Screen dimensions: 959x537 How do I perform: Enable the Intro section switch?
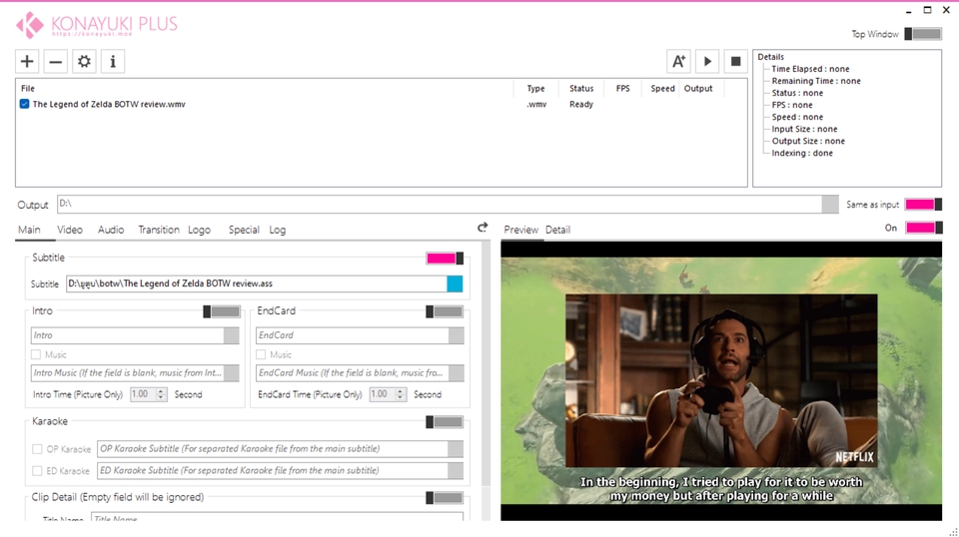[222, 311]
